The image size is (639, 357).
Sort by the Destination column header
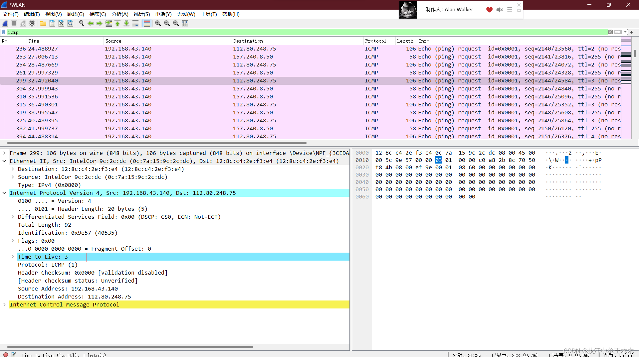(298, 41)
